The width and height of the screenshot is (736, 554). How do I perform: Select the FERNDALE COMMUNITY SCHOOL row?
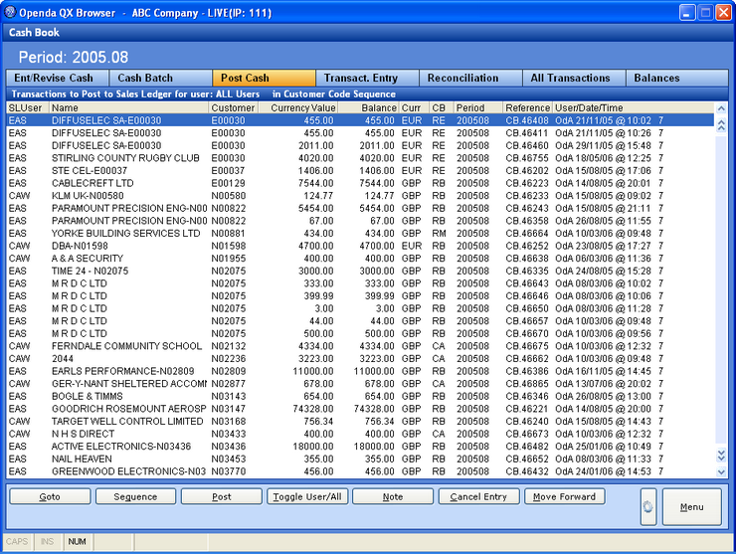(360, 346)
